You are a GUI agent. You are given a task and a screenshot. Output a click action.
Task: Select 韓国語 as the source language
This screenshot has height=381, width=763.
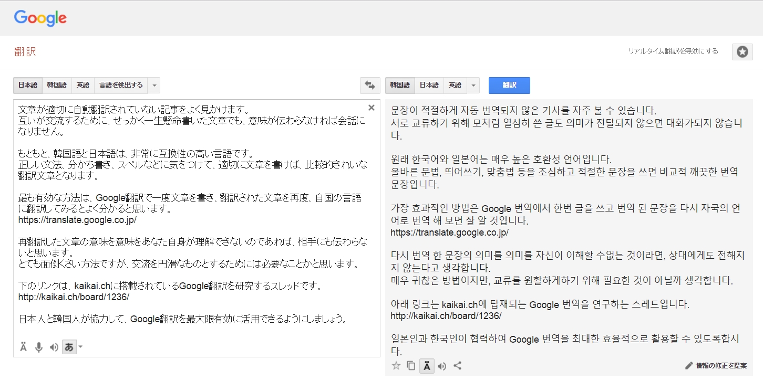point(57,85)
